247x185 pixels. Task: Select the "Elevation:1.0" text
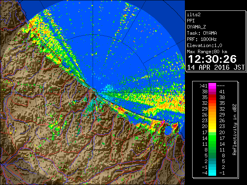click(x=205, y=45)
